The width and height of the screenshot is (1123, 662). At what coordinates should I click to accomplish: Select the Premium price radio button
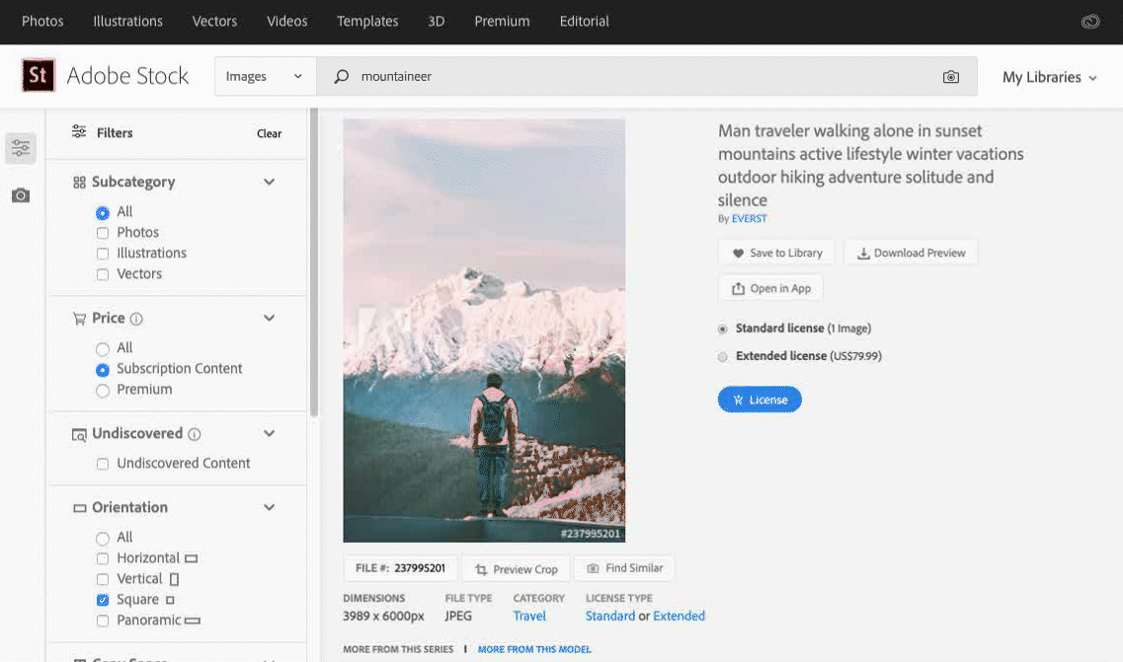[x=103, y=390]
